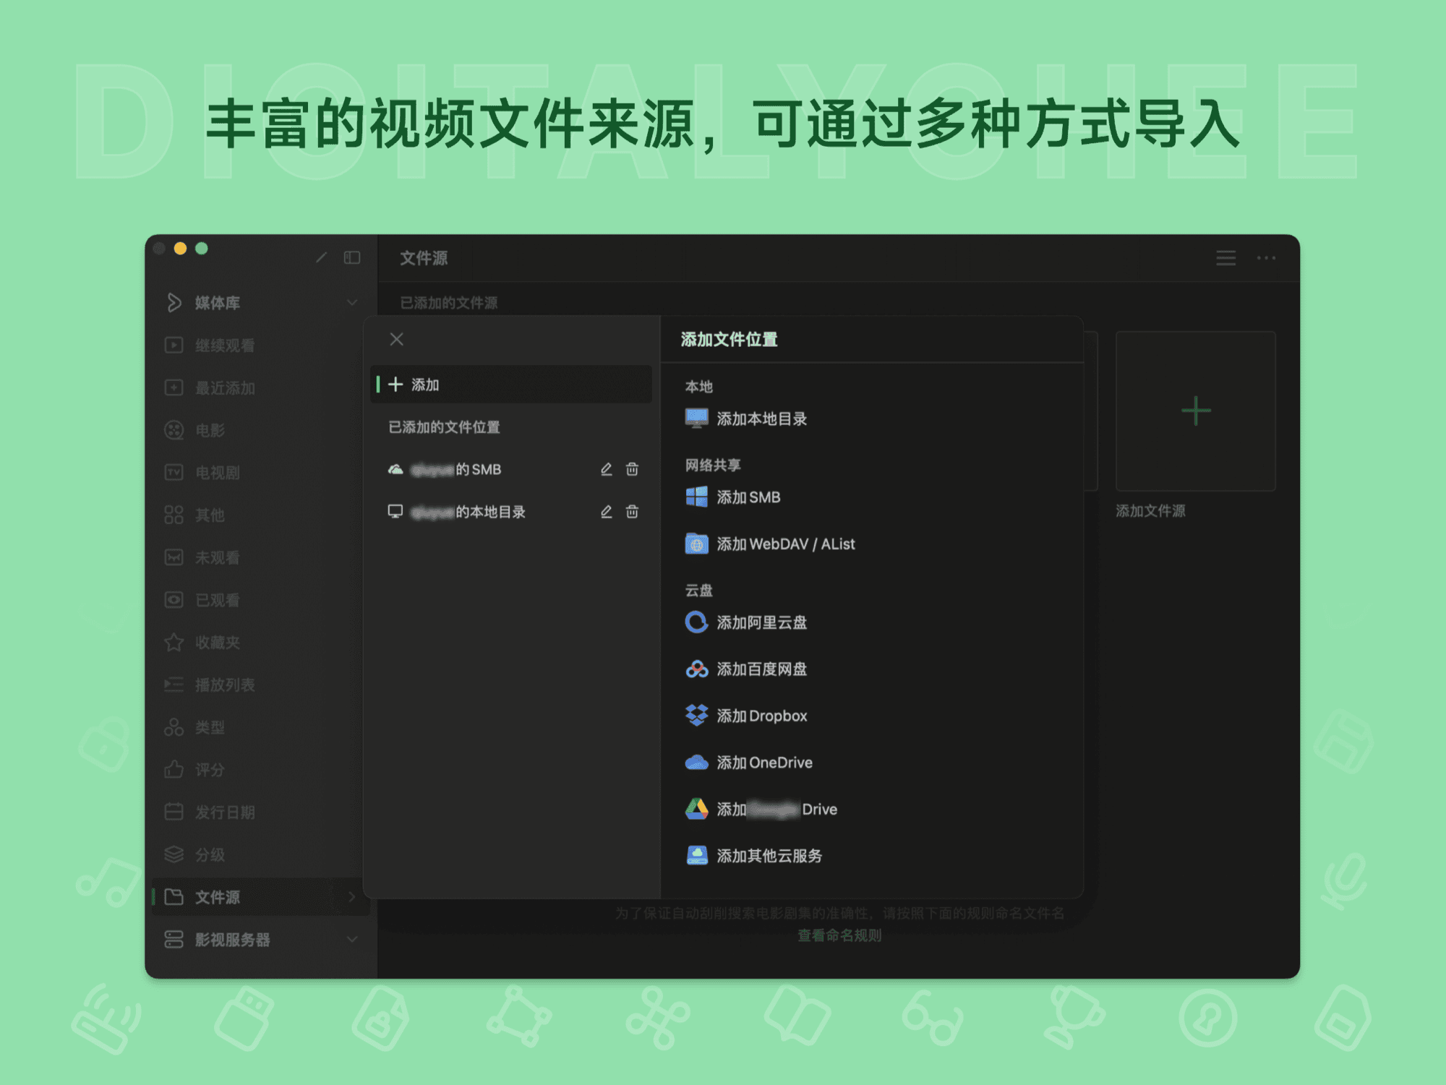Click the 阿里云盘 cloud drive icon
The image size is (1446, 1085).
[x=696, y=622]
